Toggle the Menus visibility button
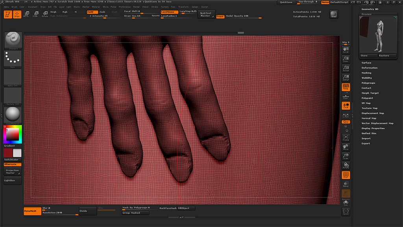The height and width of the screenshot is (227, 403). click(325, 2)
